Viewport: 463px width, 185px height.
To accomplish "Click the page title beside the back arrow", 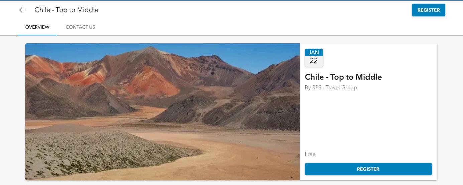I will (x=67, y=10).
